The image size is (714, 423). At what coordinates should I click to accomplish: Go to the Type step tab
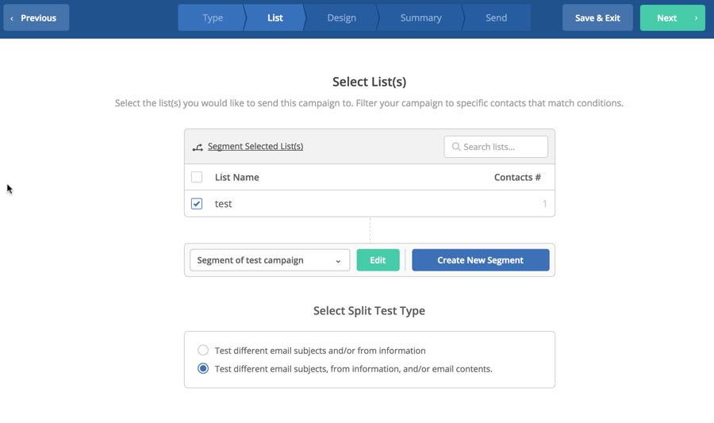coord(213,18)
